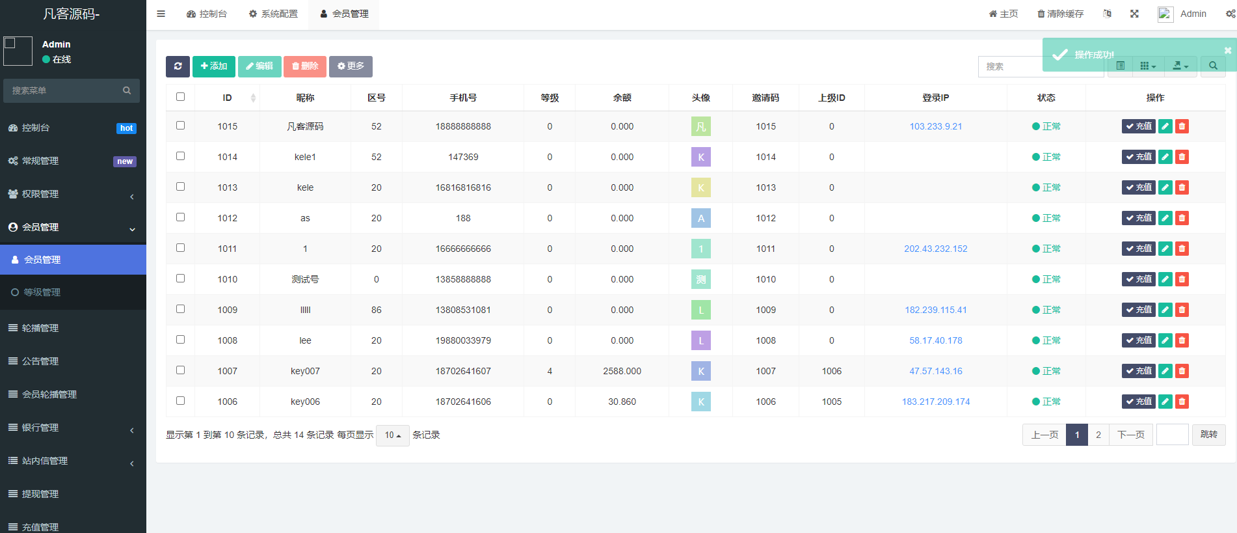
Task: Click the search magnifier button above table
Action: (x=1212, y=66)
